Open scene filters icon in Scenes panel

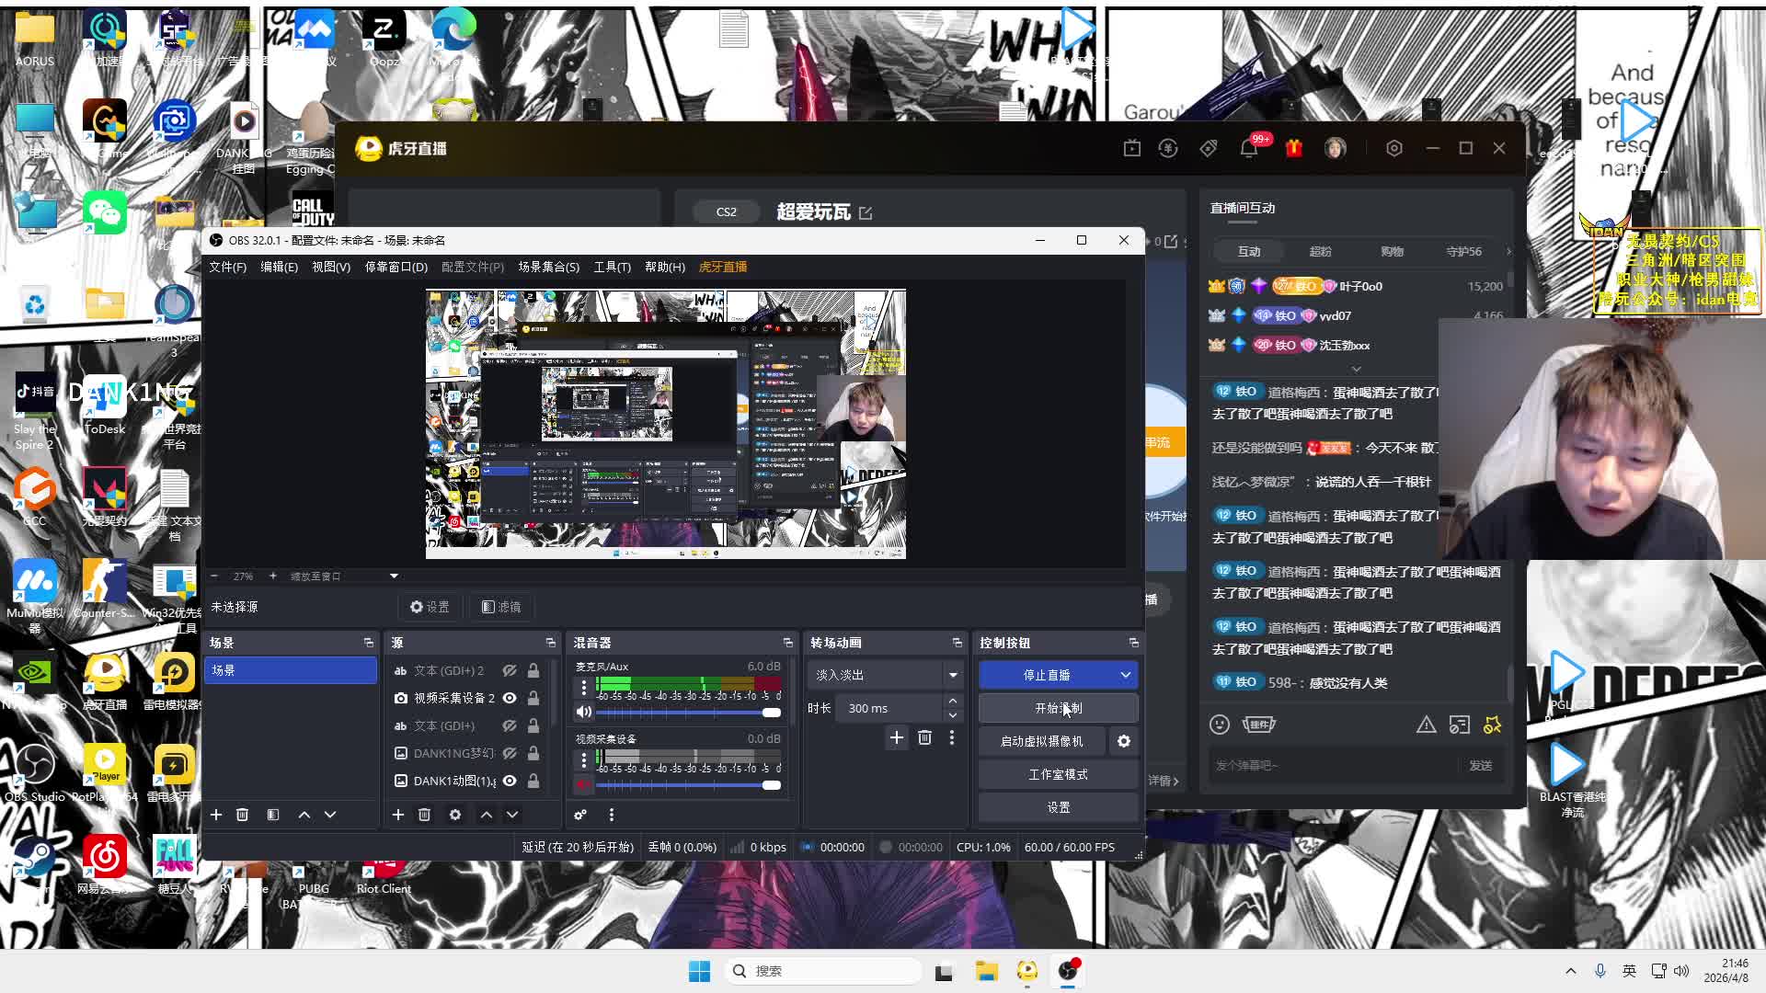(x=273, y=815)
